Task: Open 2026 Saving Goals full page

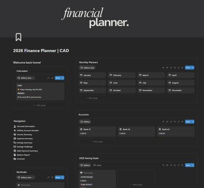Action: click(x=178, y=165)
